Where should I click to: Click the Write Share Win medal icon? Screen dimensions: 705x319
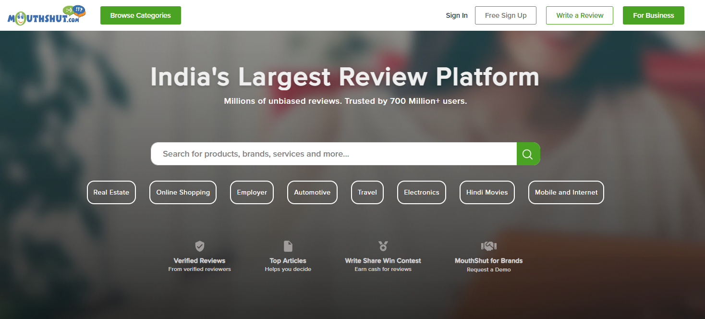[x=383, y=246]
